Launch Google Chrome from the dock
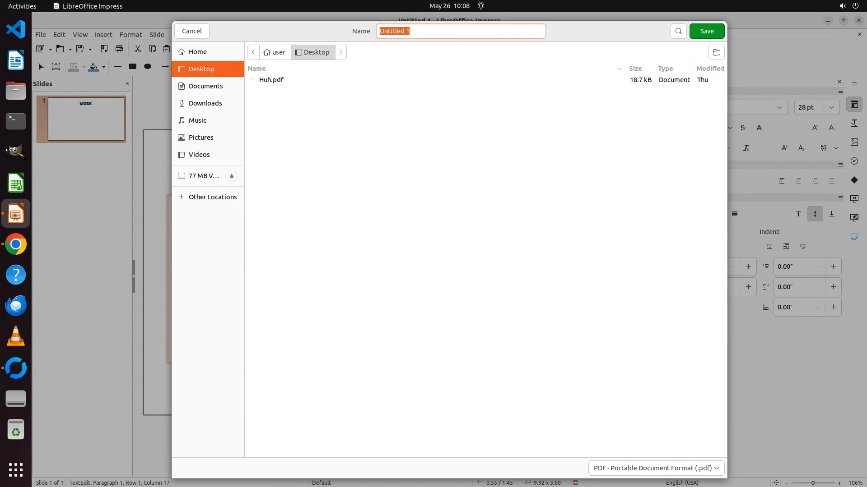 16,244
